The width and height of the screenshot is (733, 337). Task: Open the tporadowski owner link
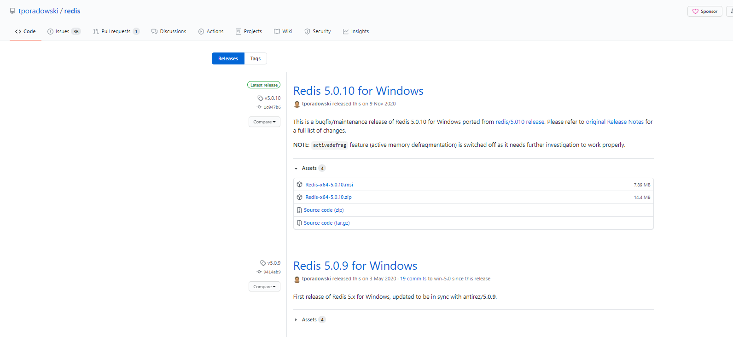pyautogui.click(x=38, y=11)
